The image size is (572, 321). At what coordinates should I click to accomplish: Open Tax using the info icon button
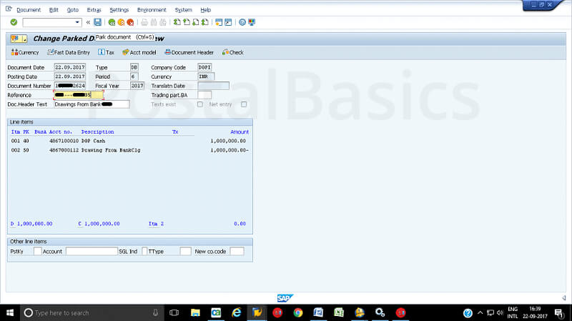[x=106, y=52]
